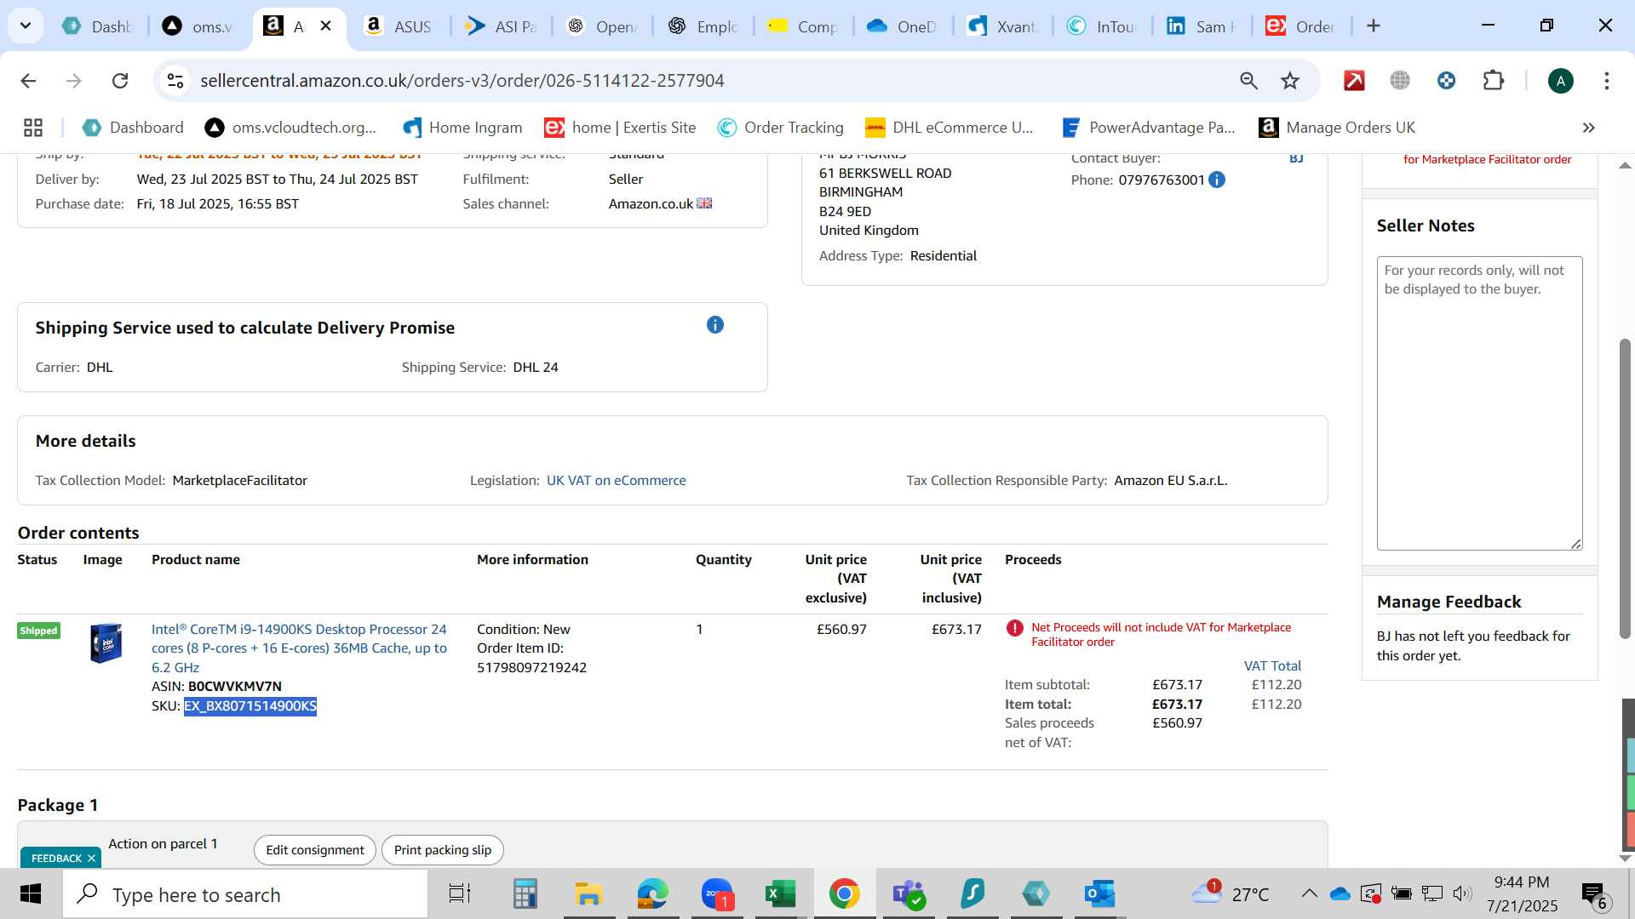Open Outlook from the taskbar
Screen dimensions: 1635x919
(x=1099, y=894)
